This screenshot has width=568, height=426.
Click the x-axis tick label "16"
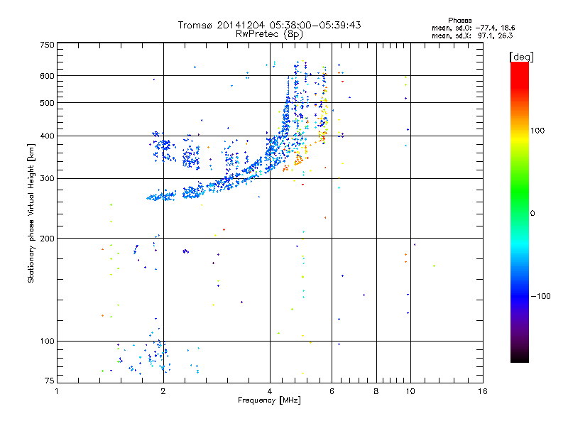483,391
